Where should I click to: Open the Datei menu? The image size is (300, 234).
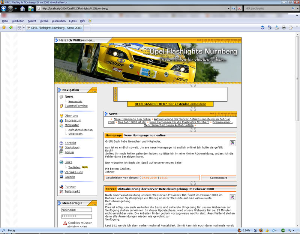click(x=5, y=21)
